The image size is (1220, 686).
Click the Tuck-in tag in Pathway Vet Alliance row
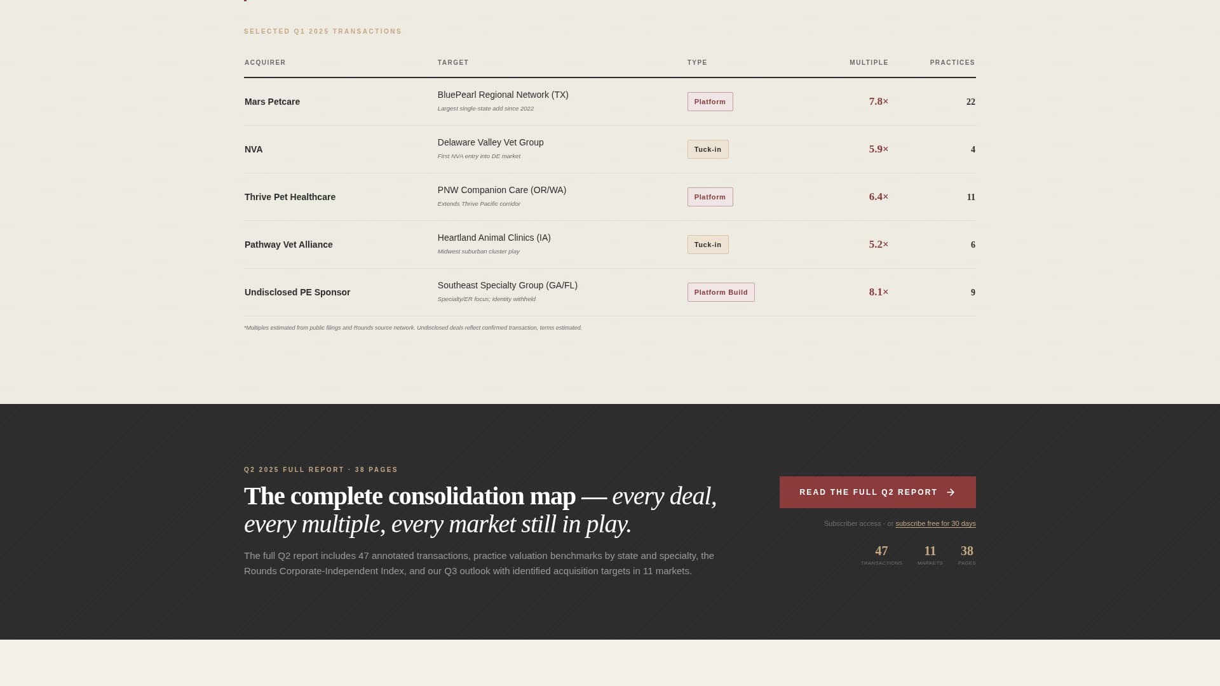[x=708, y=245]
